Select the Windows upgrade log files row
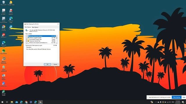This screenshot has height=104, width=186. pyautogui.click(x=41, y=38)
